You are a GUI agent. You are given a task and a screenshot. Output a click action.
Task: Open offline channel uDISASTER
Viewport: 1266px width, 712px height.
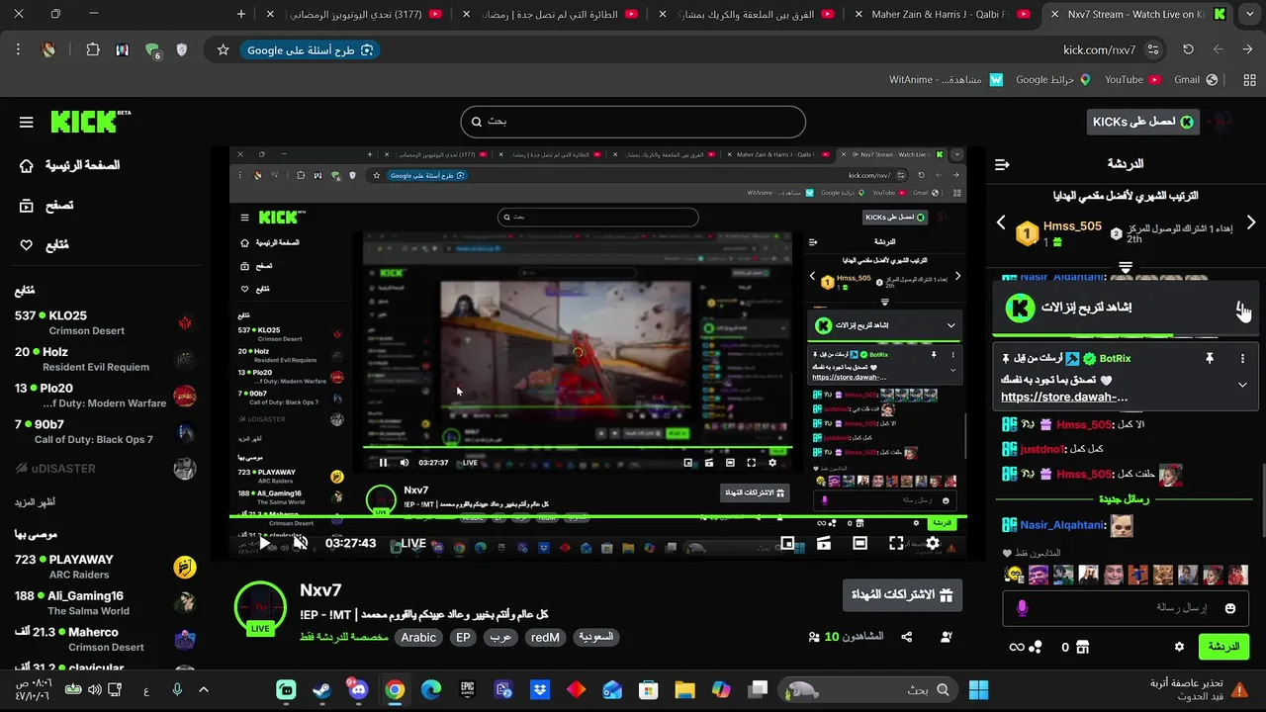(x=105, y=469)
